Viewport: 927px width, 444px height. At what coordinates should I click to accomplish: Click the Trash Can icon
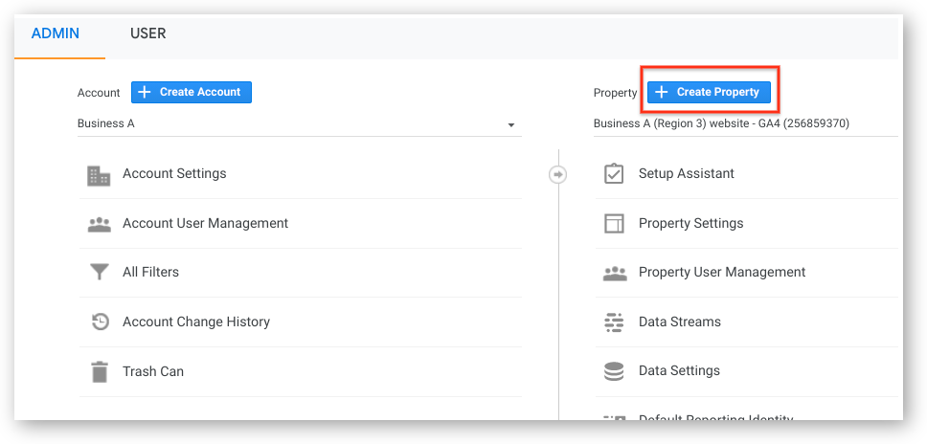(99, 371)
